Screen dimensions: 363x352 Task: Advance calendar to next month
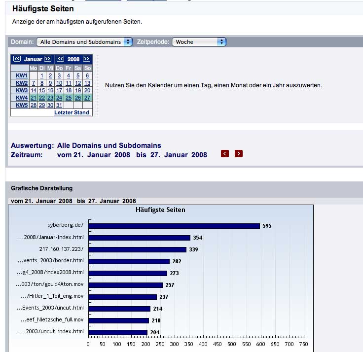point(47,59)
